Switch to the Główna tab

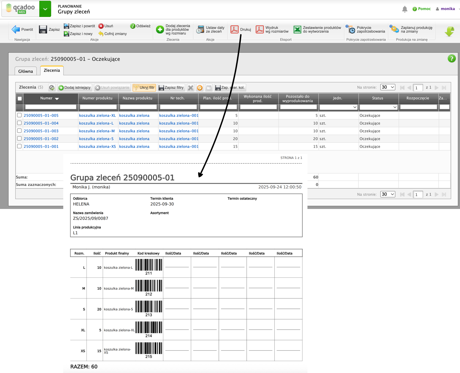26,71
